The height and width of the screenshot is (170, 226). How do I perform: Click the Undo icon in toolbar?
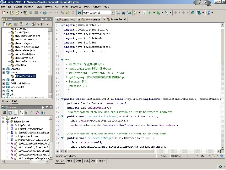coord(51,13)
